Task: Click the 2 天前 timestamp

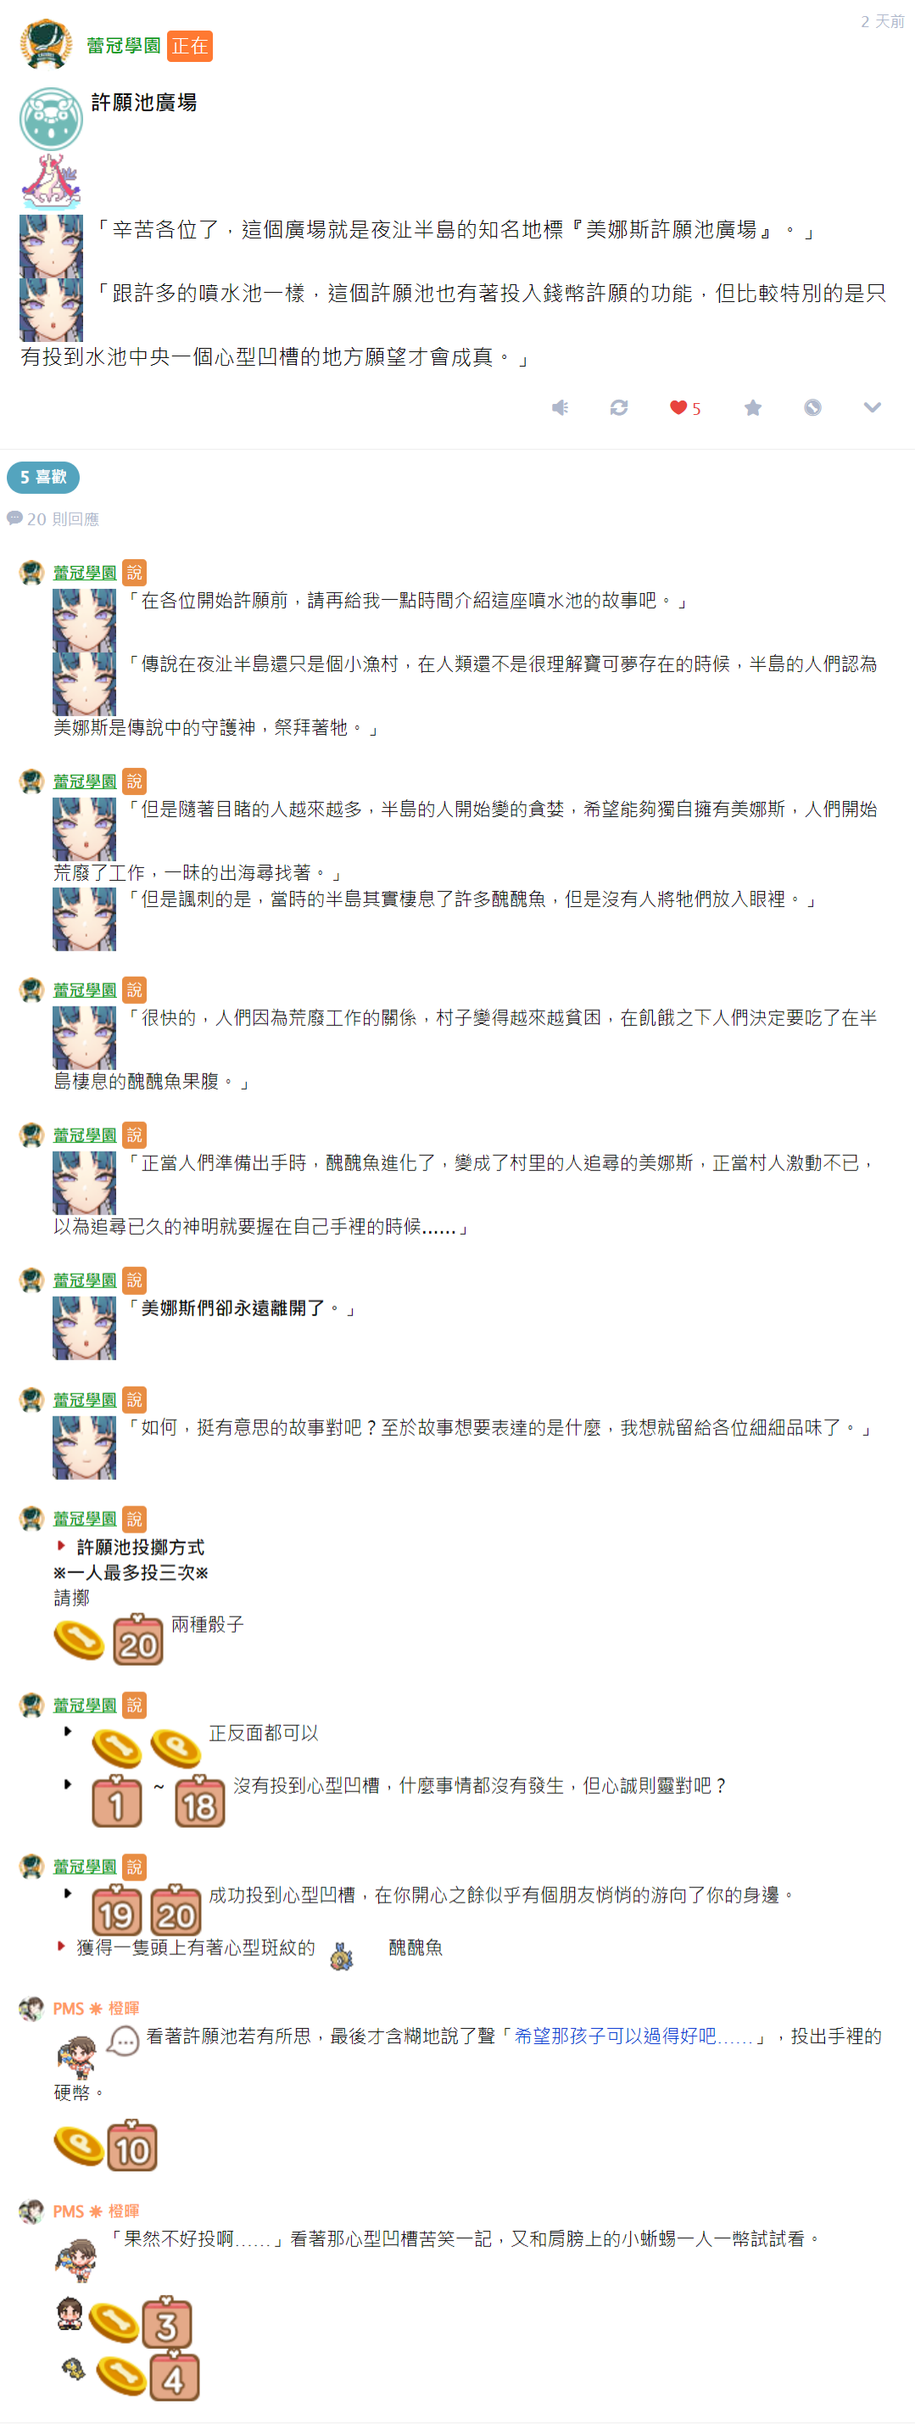Action: [882, 20]
